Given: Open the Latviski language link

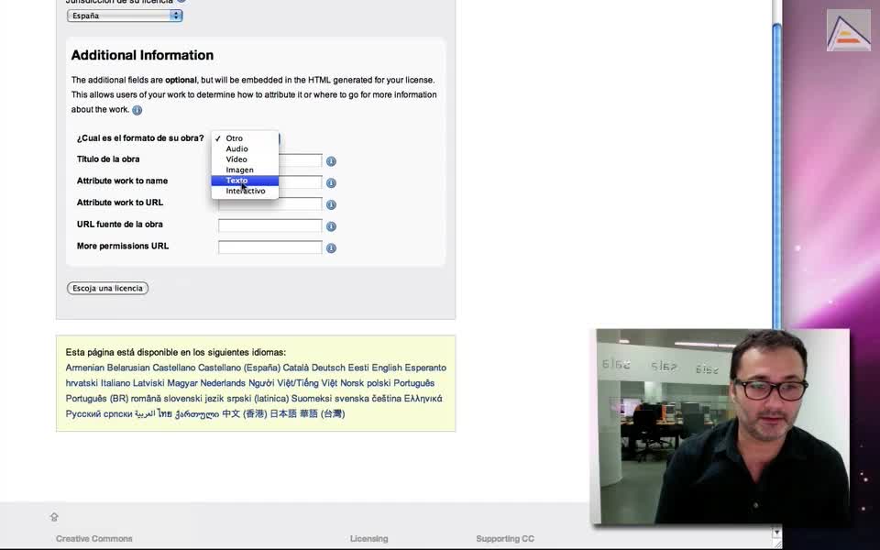Looking at the screenshot, I should pyautogui.click(x=148, y=383).
